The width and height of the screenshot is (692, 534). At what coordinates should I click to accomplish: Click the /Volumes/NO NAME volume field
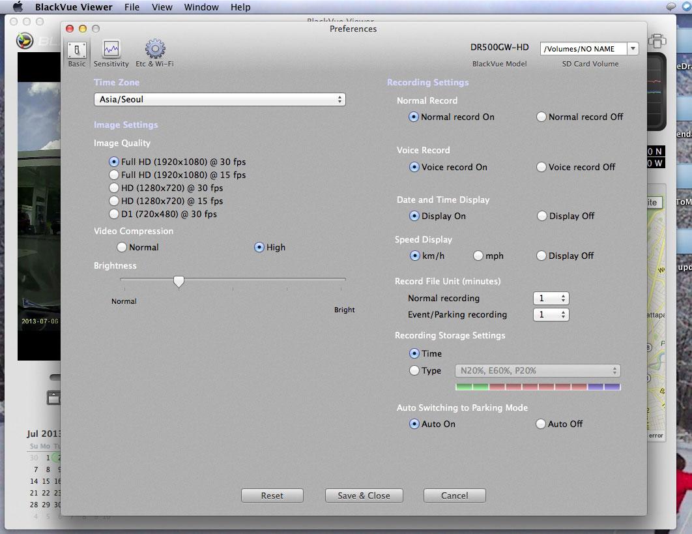point(583,49)
